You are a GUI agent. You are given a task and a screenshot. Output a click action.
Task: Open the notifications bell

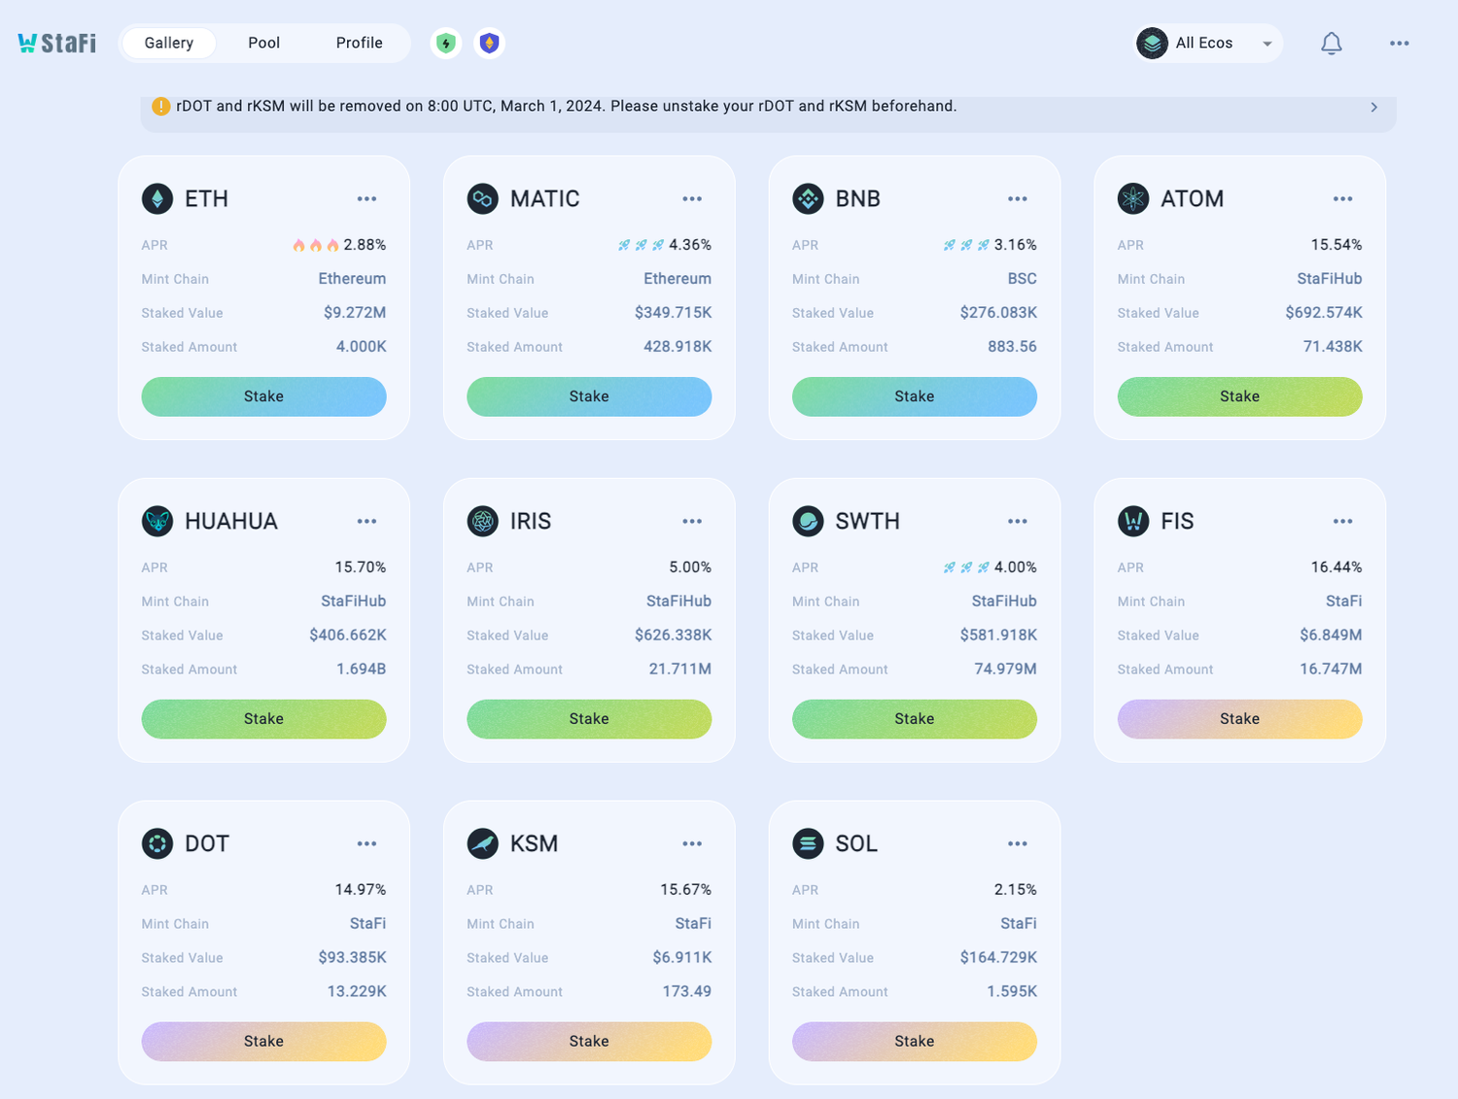[x=1331, y=44]
